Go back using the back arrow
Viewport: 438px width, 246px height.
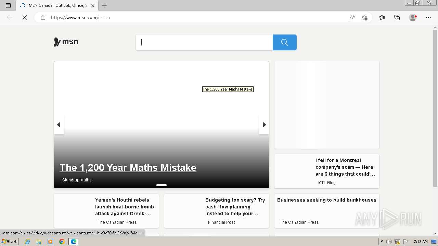(x=10, y=17)
